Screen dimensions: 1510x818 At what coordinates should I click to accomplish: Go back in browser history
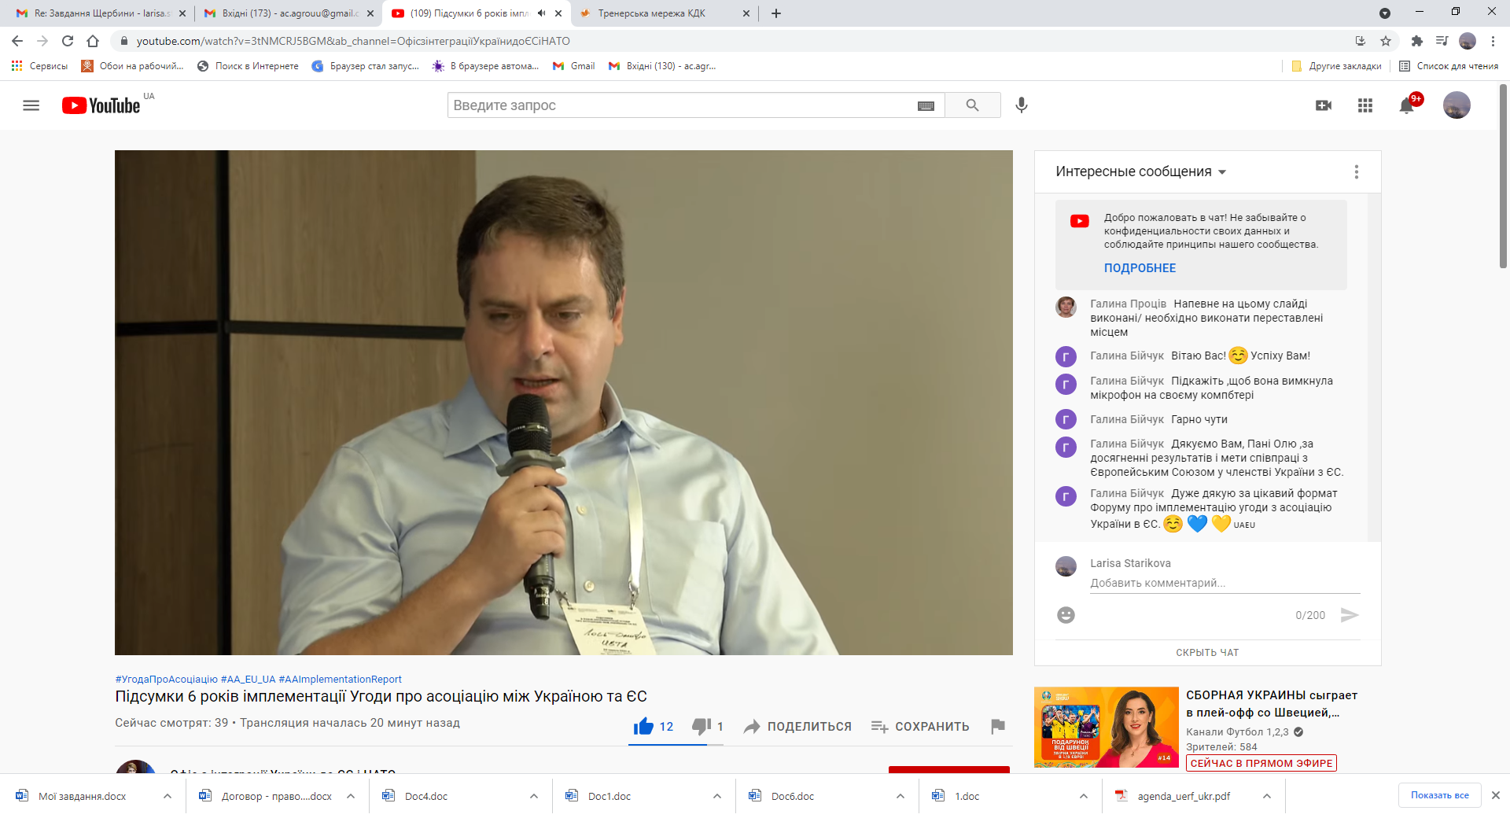tap(17, 41)
